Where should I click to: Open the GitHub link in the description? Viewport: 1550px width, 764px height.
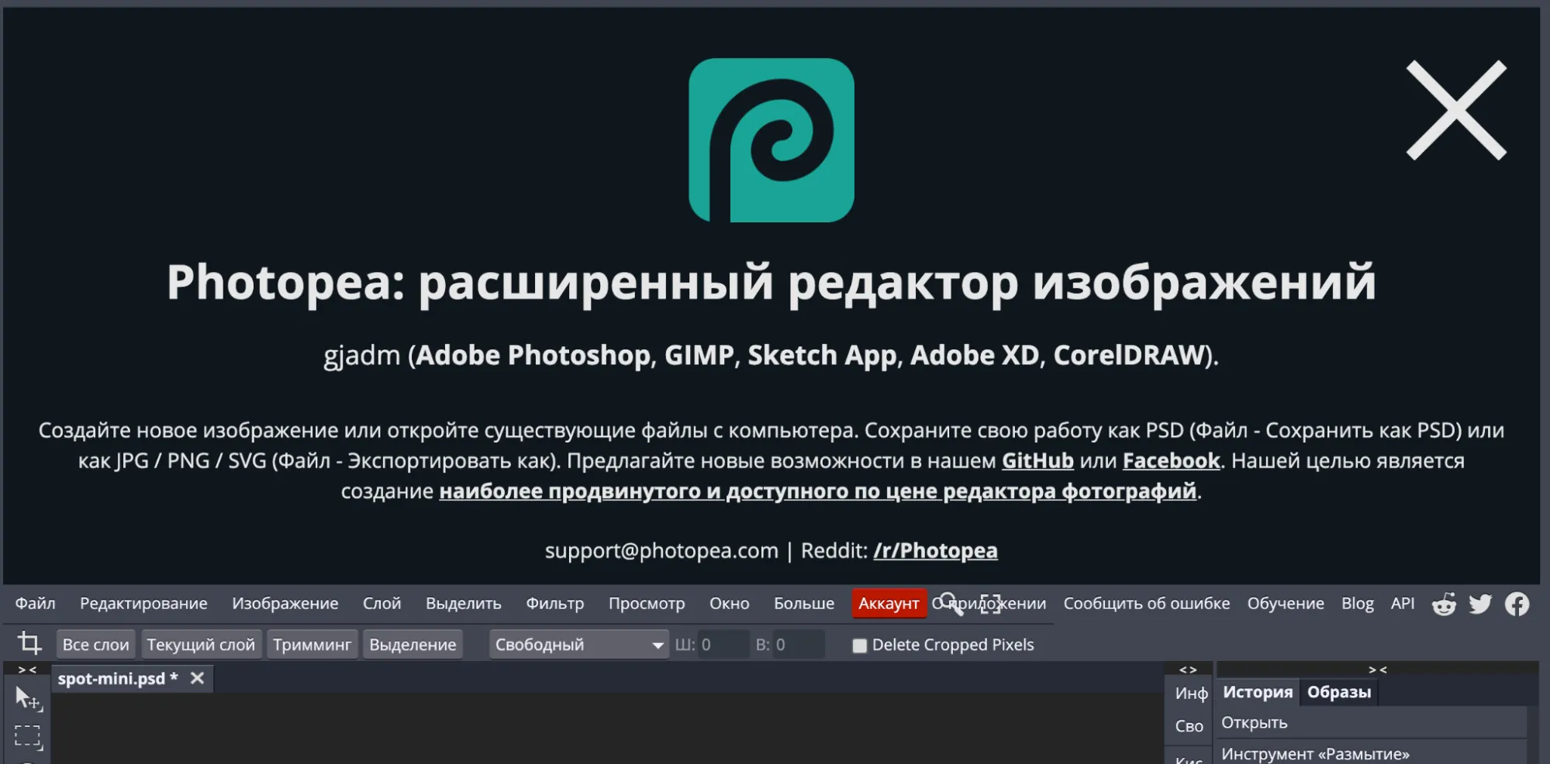[x=1037, y=461]
